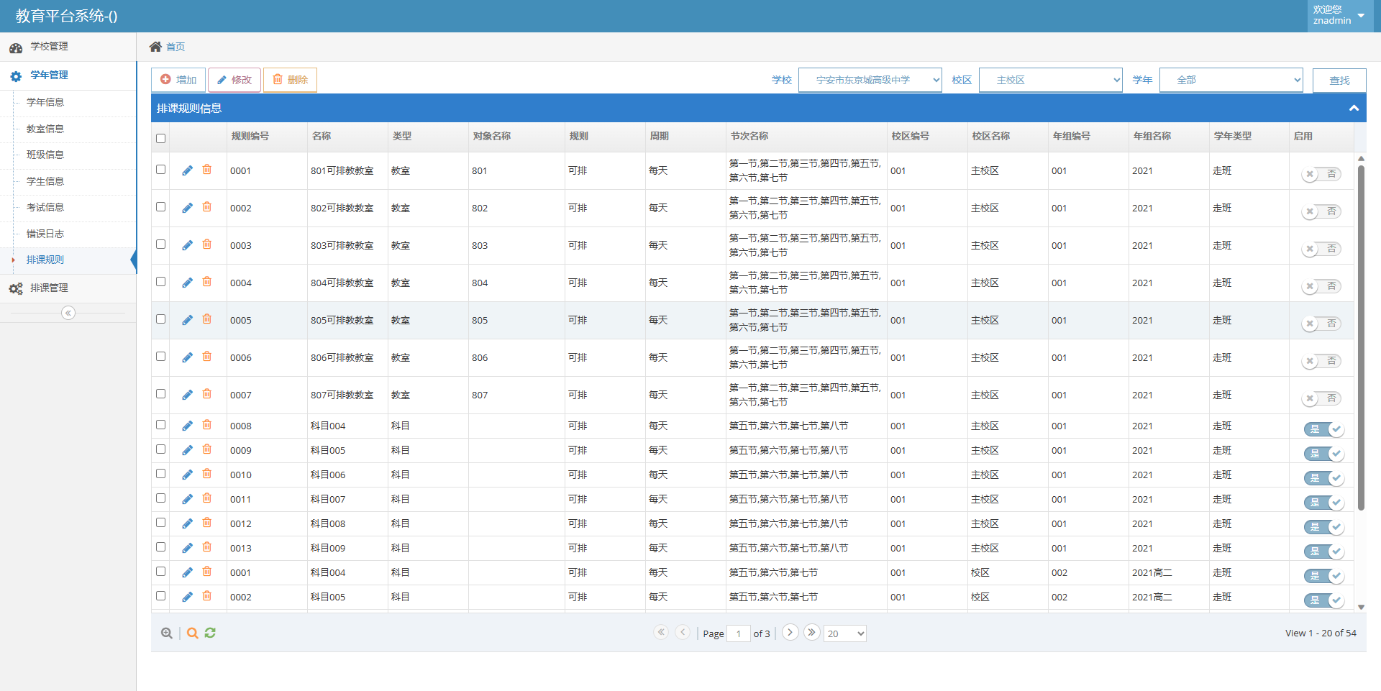Click the home icon in breadcrumb
The width and height of the screenshot is (1381, 691).
(155, 47)
